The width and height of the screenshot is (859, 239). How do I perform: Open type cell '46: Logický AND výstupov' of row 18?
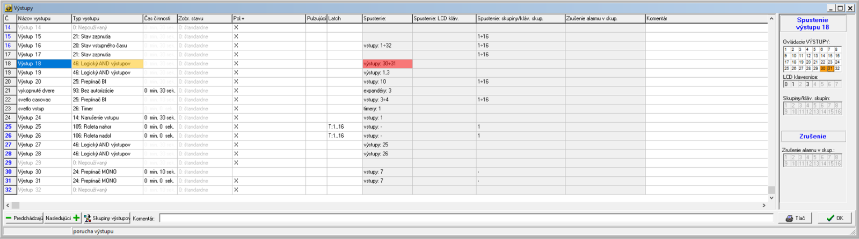[107, 64]
